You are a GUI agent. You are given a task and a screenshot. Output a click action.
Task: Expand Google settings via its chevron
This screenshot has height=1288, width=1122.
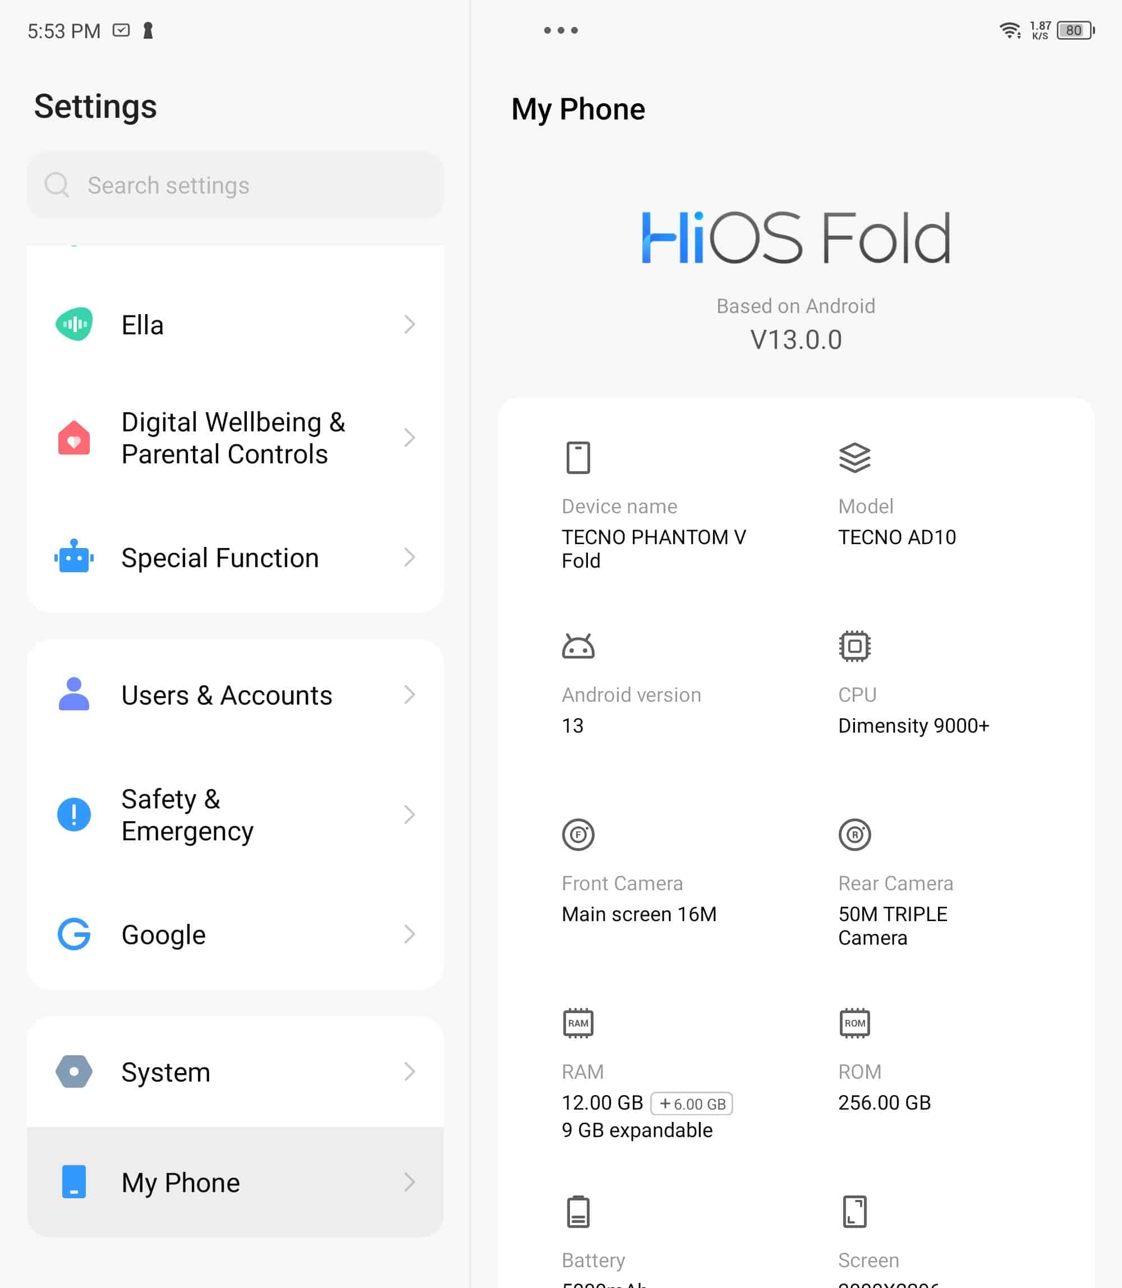pos(410,933)
